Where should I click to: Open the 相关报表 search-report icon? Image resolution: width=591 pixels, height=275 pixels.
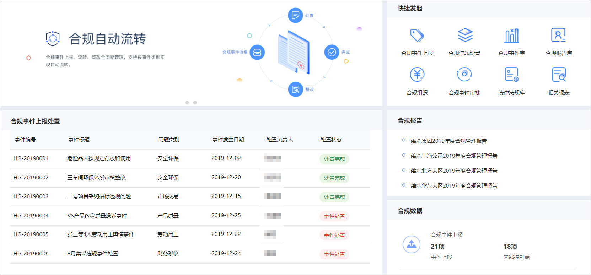[x=559, y=75]
